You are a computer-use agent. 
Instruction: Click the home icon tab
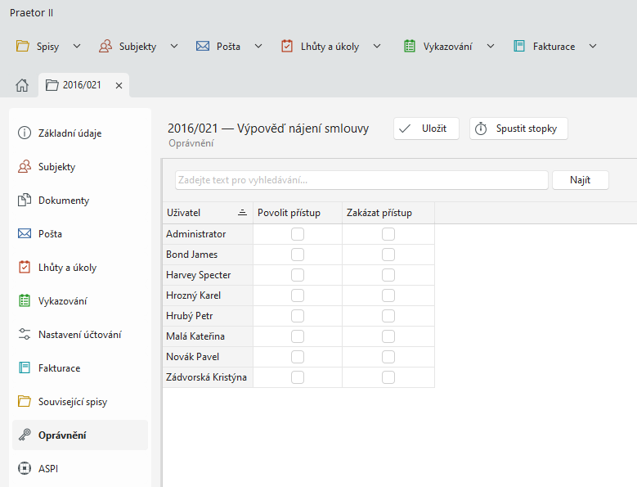click(22, 85)
